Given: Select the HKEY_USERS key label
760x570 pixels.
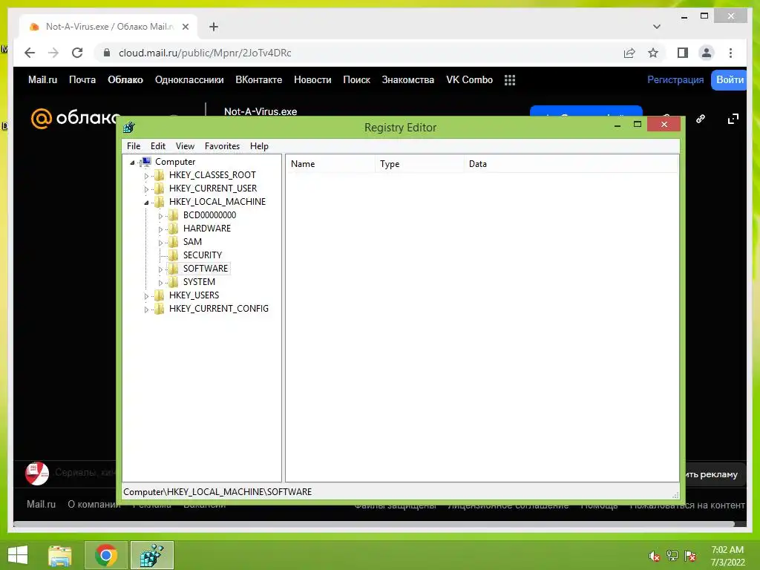Looking at the screenshot, I should click(x=194, y=295).
